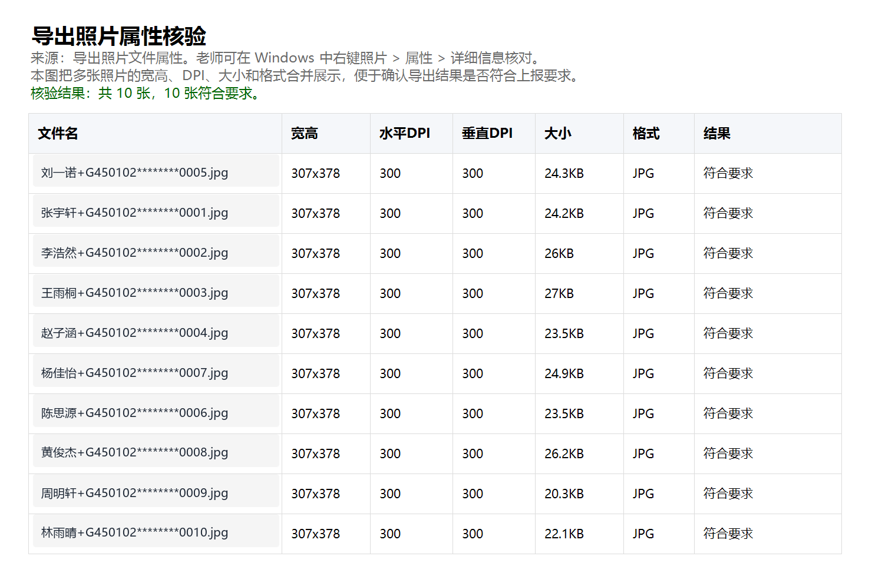Image resolution: width=872 pixels, height=576 pixels.
Task: Click the 23.5KB size for 陈思源
Action: pos(564,413)
